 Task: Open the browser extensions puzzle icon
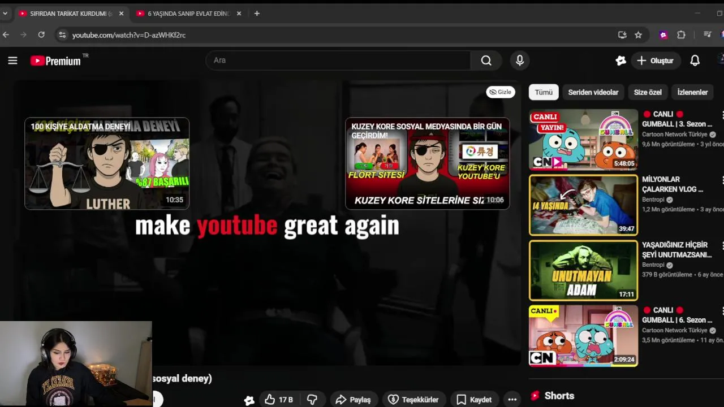(681, 35)
